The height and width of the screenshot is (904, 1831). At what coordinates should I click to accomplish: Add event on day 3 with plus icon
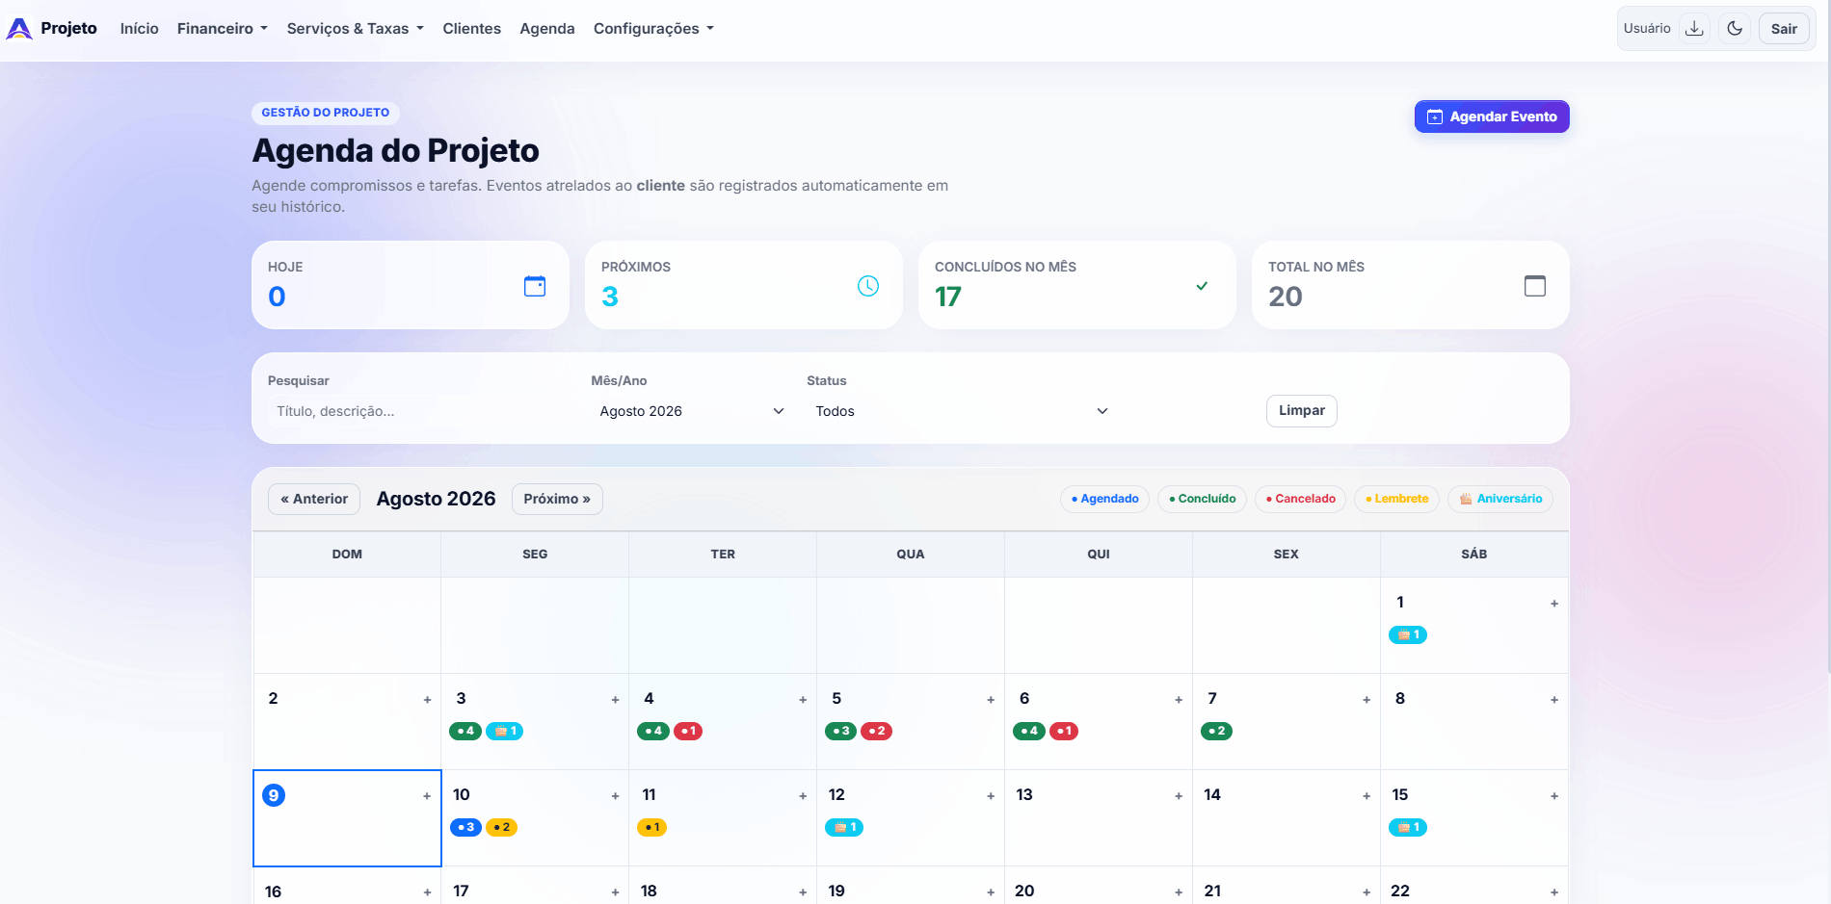615,700
